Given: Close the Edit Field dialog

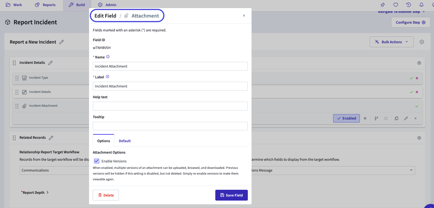Looking at the screenshot, I should tap(244, 16).
